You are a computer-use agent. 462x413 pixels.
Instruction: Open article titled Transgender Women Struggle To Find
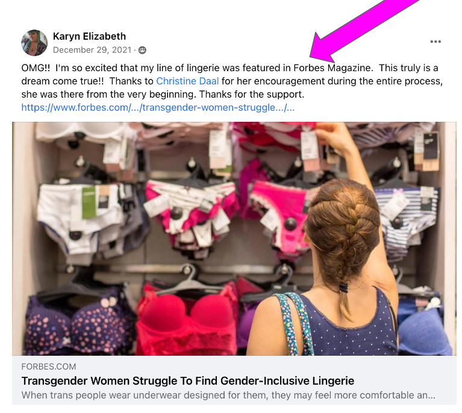point(188,381)
